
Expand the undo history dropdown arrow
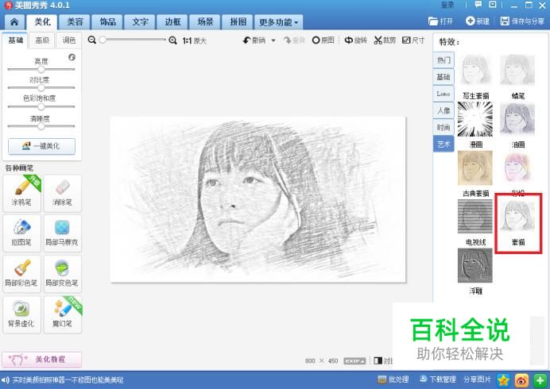[273, 40]
